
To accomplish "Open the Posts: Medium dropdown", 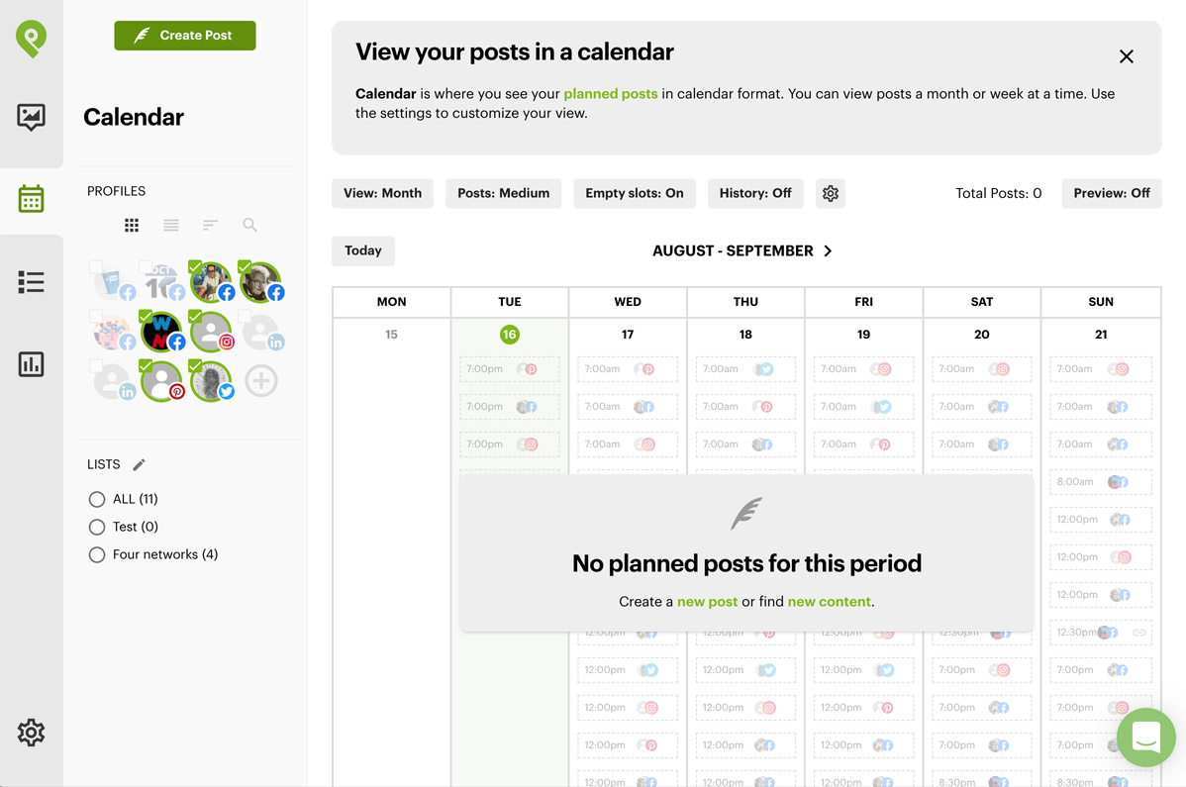I will tap(504, 194).
